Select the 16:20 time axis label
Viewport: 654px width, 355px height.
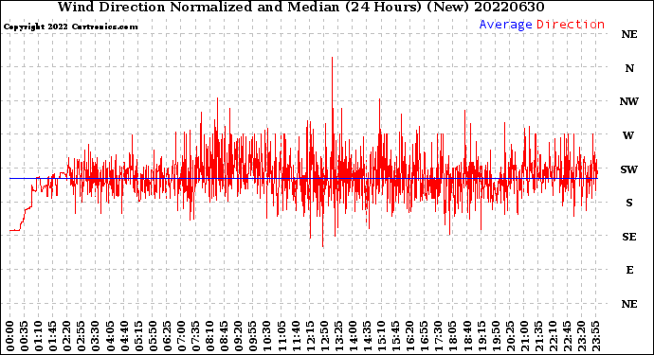(x=409, y=336)
